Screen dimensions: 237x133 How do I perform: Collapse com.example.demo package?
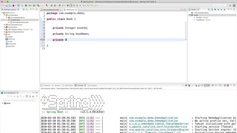click(x=7, y=17)
